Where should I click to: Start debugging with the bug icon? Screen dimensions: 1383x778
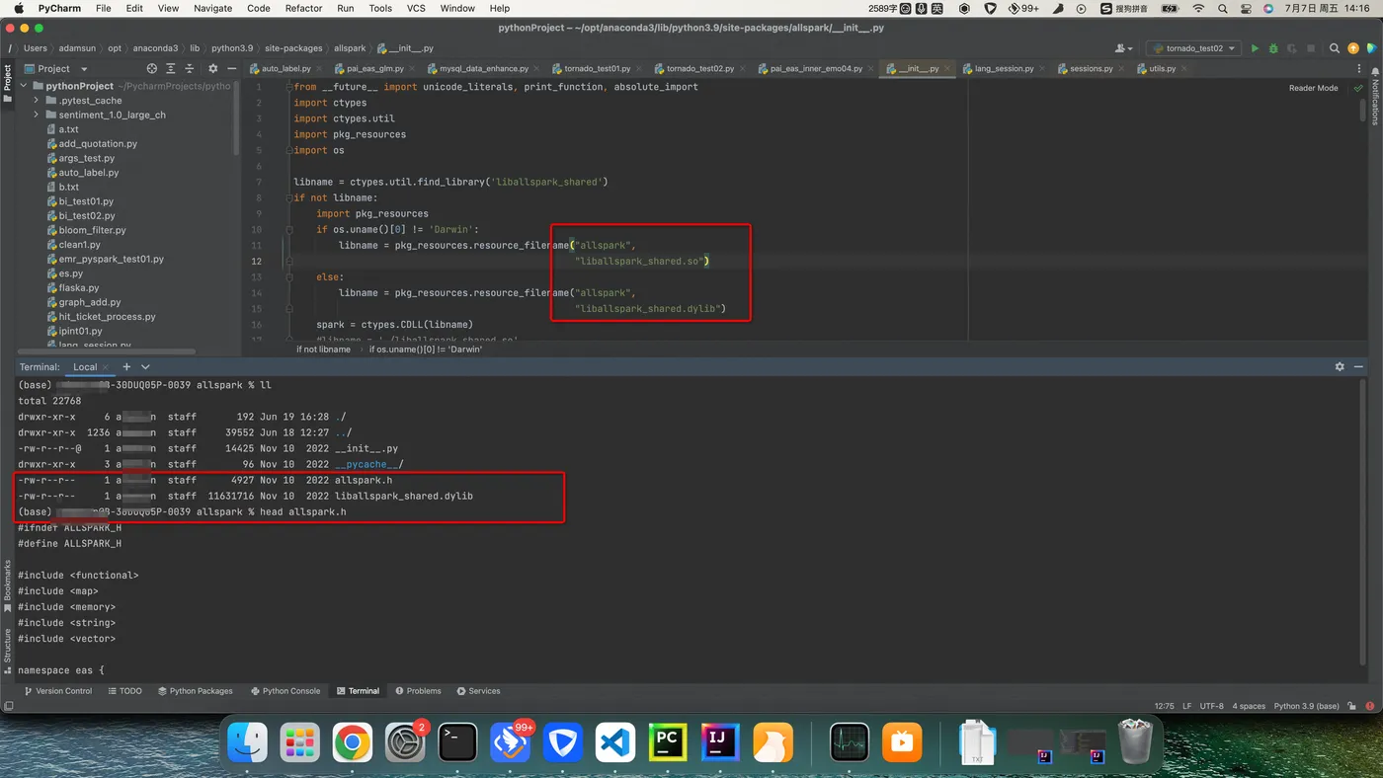tap(1273, 48)
